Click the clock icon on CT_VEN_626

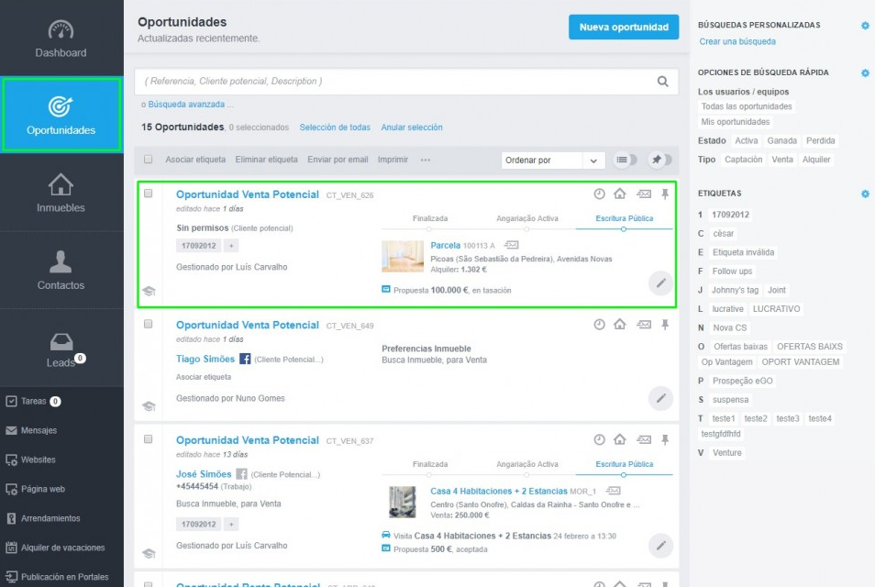(x=599, y=194)
